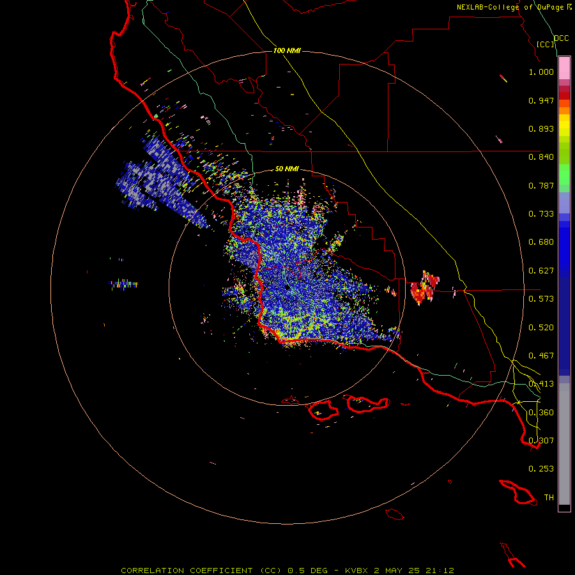Click the 0.413 scale value
The width and height of the screenshot is (575, 575).
click(x=541, y=384)
